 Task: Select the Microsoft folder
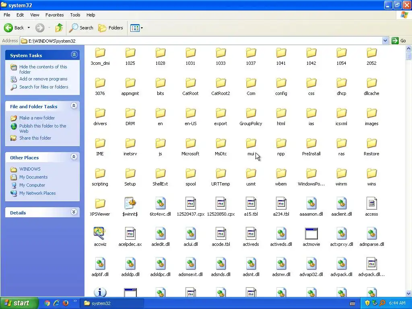click(x=190, y=147)
